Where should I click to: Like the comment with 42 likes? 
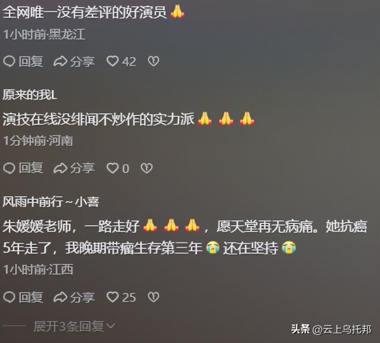coord(113,61)
